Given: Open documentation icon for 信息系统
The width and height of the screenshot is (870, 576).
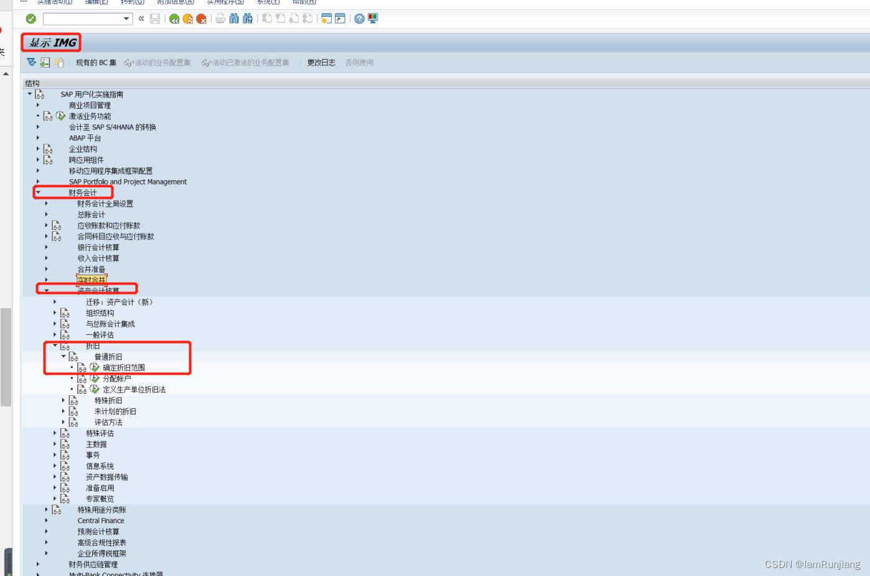Looking at the screenshot, I should (x=65, y=466).
